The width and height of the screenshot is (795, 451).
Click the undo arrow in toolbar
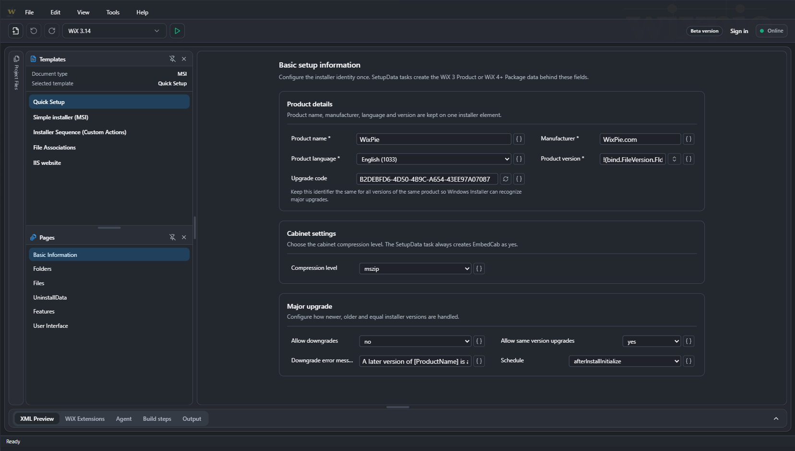pos(34,31)
